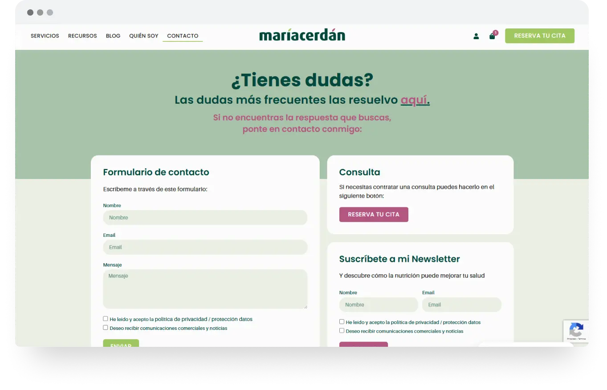The image size is (607, 390).
Task: Focus the Email field in contact form
Action: [x=205, y=247]
